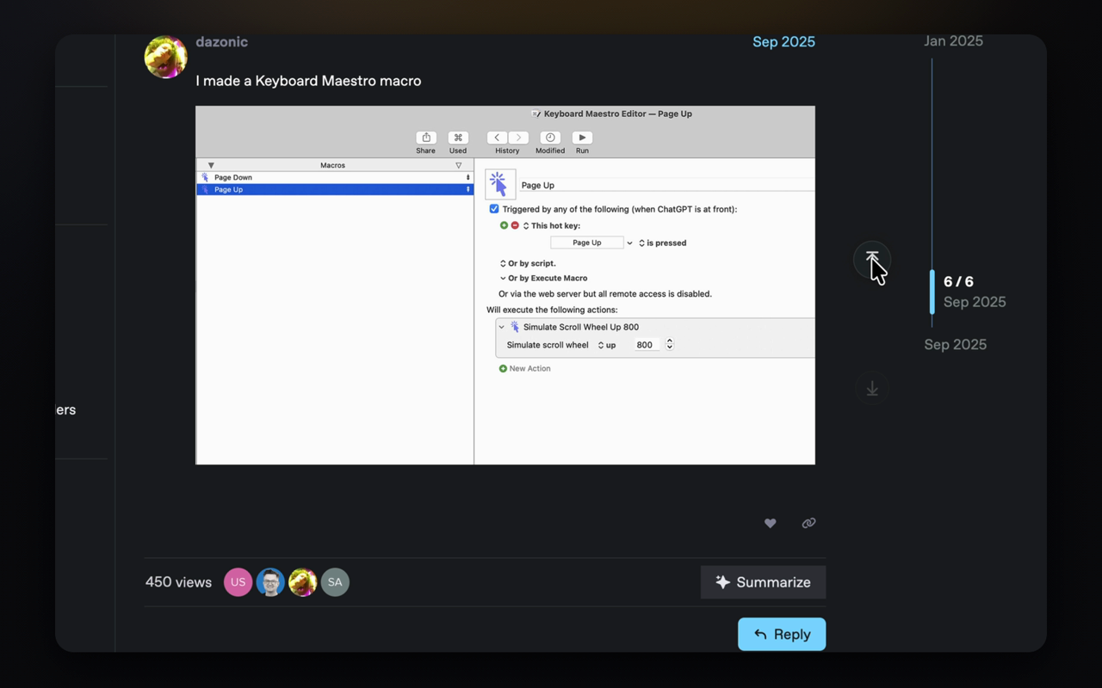This screenshot has width=1102, height=688.
Task: Select the Page Down macro in list
Action: pos(335,177)
